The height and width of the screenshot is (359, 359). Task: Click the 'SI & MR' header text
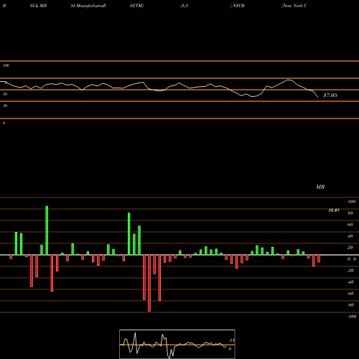pyautogui.click(x=38, y=6)
